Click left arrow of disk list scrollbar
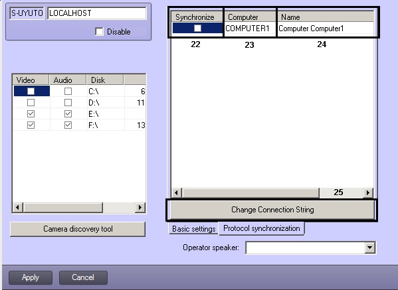Viewport: 398px width, 290px height. (x=17, y=207)
